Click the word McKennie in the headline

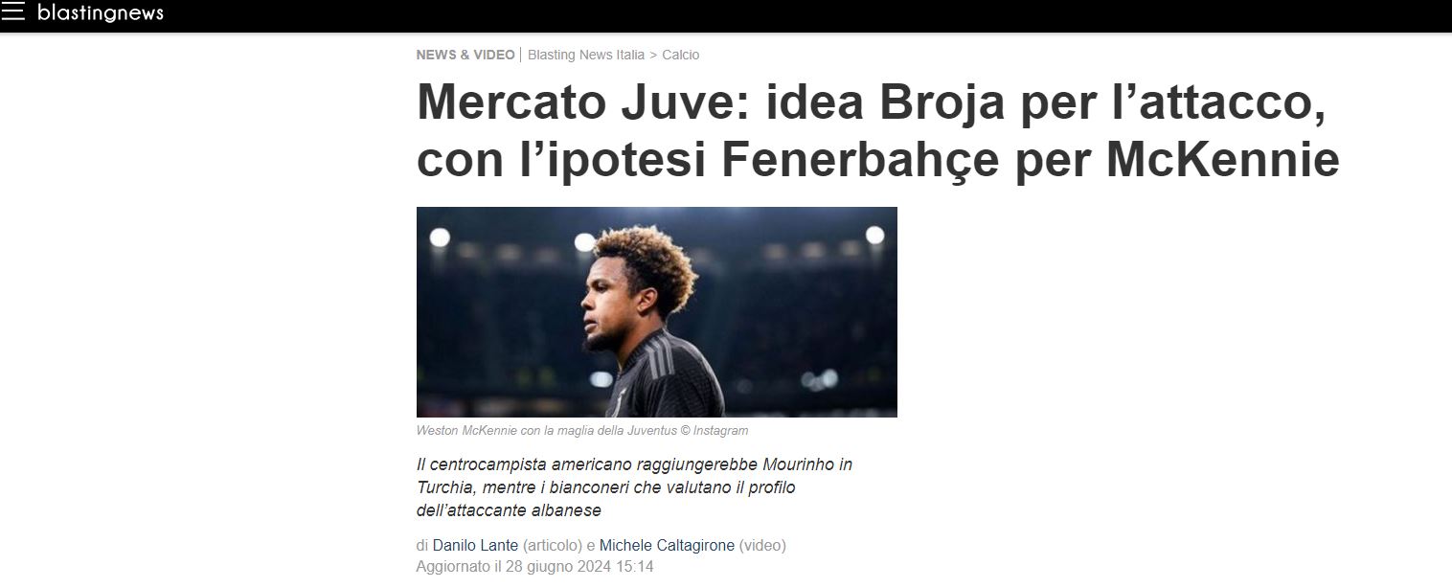point(1223,160)
